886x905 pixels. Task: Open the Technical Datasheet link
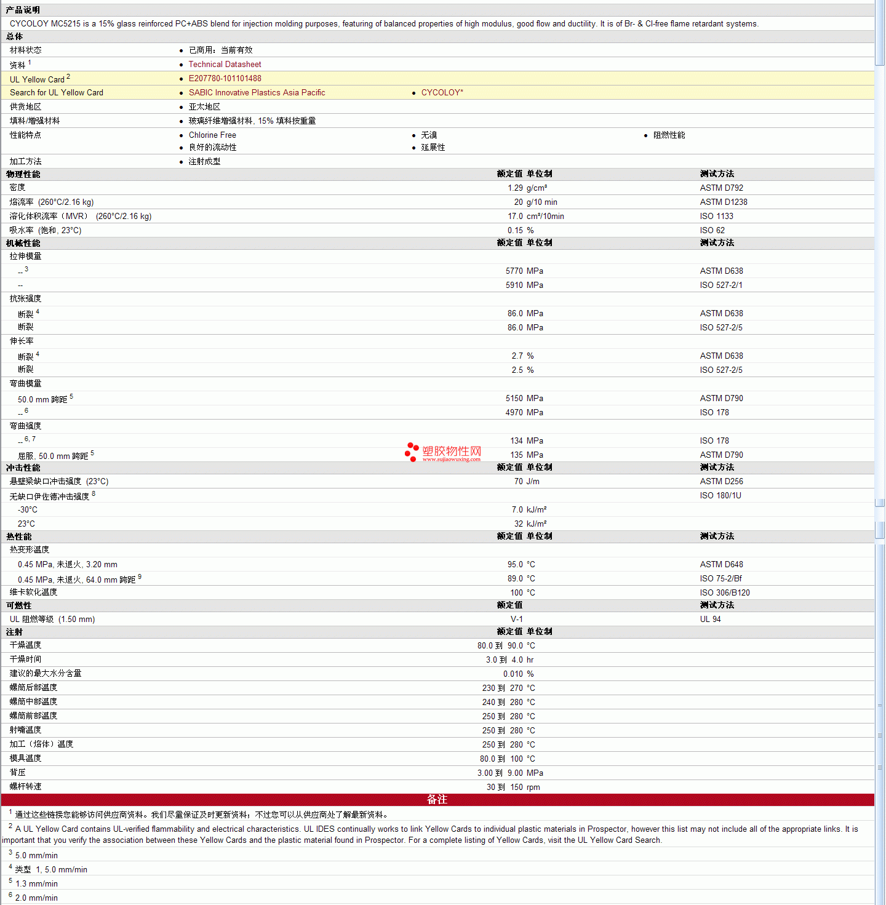coord(225,64)
